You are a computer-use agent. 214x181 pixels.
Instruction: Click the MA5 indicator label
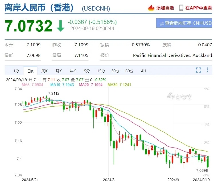[32, 85]
